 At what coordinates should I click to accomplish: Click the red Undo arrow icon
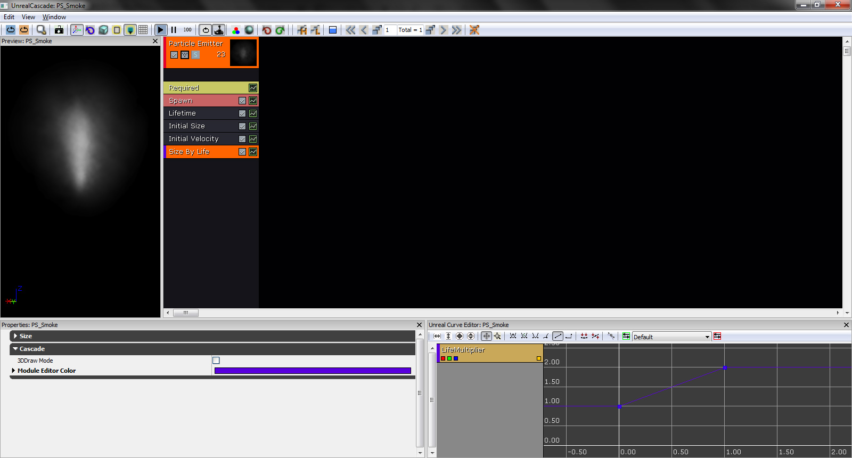[x=267, y=30]
